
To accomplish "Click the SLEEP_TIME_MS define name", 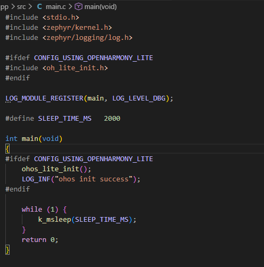I will pos(65,119).
